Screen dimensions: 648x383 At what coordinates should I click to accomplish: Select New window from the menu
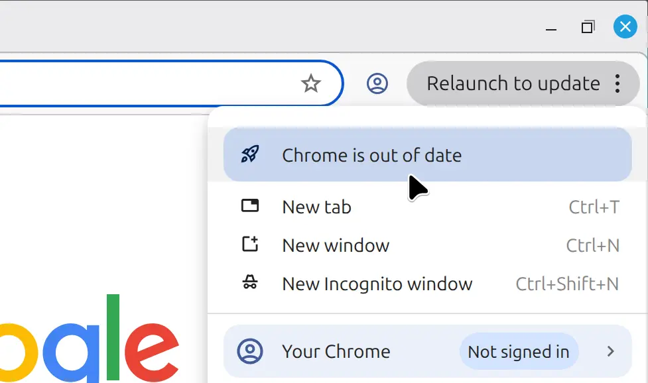click(x=336, y=245)
